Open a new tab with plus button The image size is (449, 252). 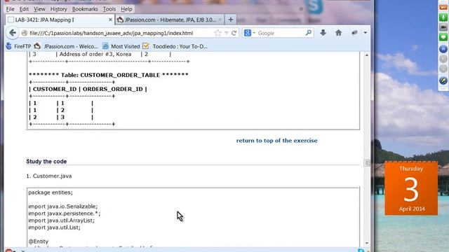pos(231,20)
